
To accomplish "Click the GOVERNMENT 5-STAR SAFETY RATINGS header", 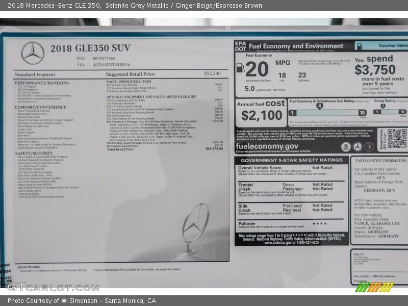I will coord(291,160).
